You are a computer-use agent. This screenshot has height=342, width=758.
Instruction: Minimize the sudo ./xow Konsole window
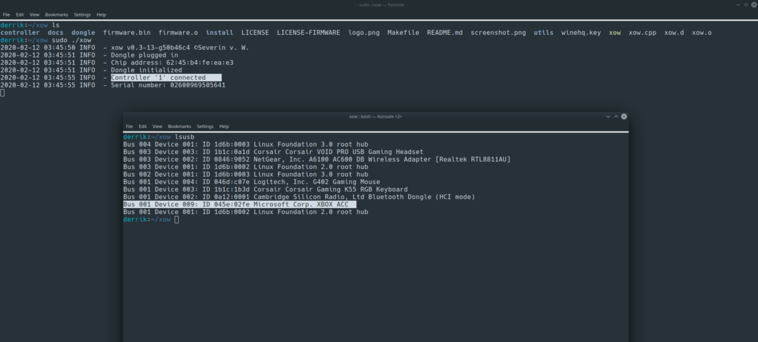point(737,5)
